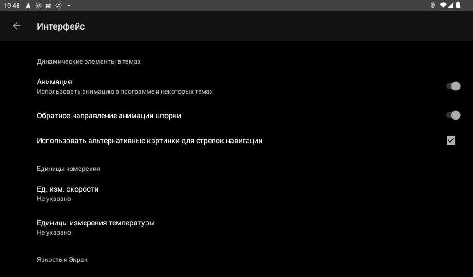Go back using the arrow beside Интерфейс

point(17,26)
